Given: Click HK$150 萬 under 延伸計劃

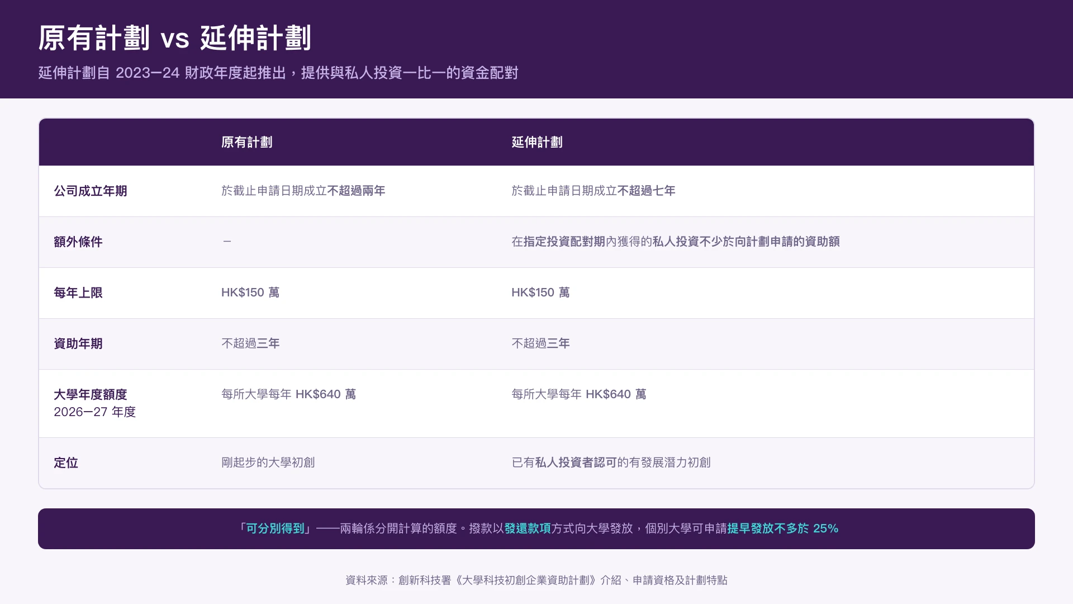Looking at the screenshot, I should (x=540, y=292).
